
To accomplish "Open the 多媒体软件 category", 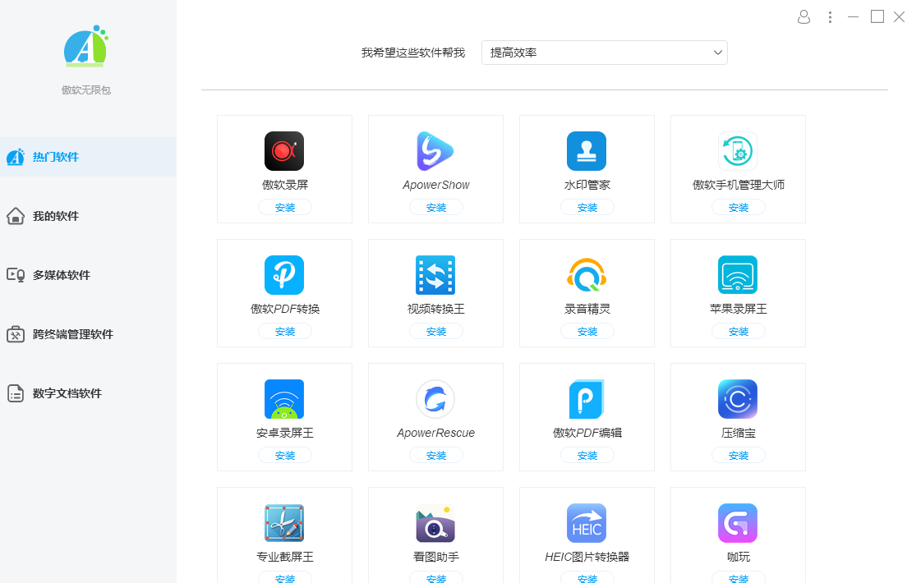I will tap(88, 275).
